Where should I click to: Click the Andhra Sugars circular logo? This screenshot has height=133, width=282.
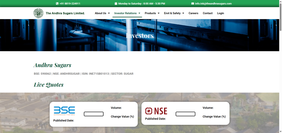[x=38, y=13]
